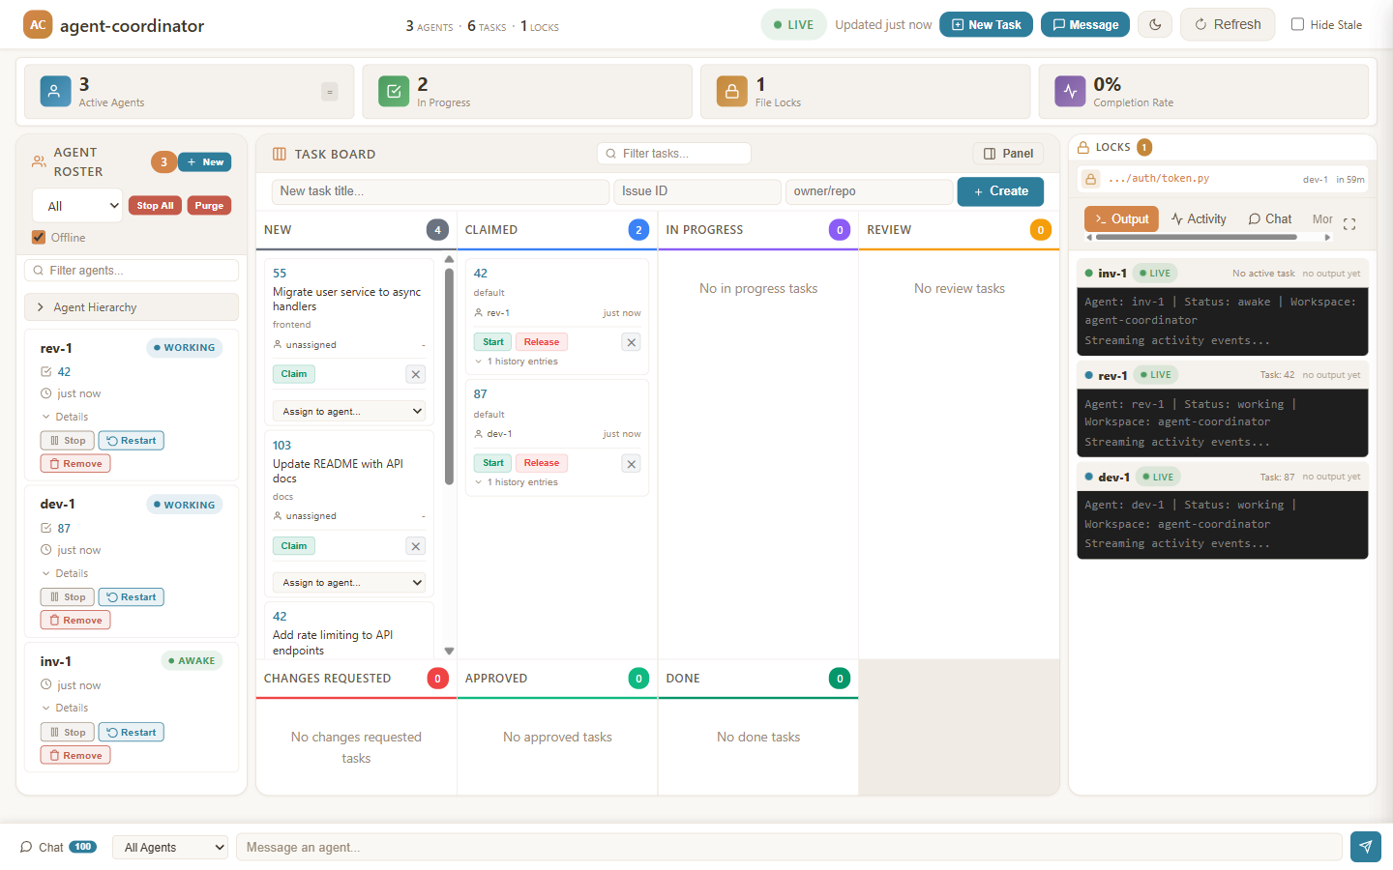Image resolution: width=1393 pixels, height=870 pixels.
Task: Open task 42 link on rev-1 card
Action: (x=64, y=371)
